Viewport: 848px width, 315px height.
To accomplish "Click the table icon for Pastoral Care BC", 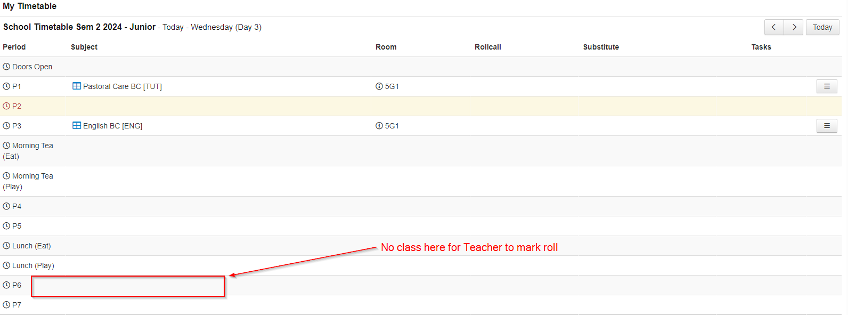I will coord(77,86).
